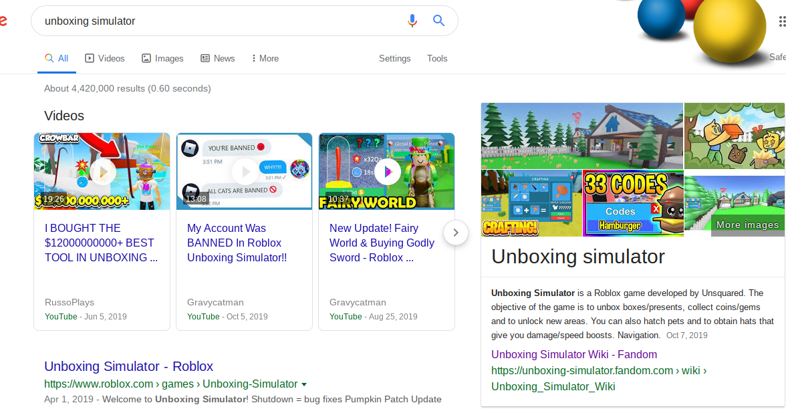Open 'New Update! Fairy World' video link
Viewport: 786px width, 409px height.
382,243
